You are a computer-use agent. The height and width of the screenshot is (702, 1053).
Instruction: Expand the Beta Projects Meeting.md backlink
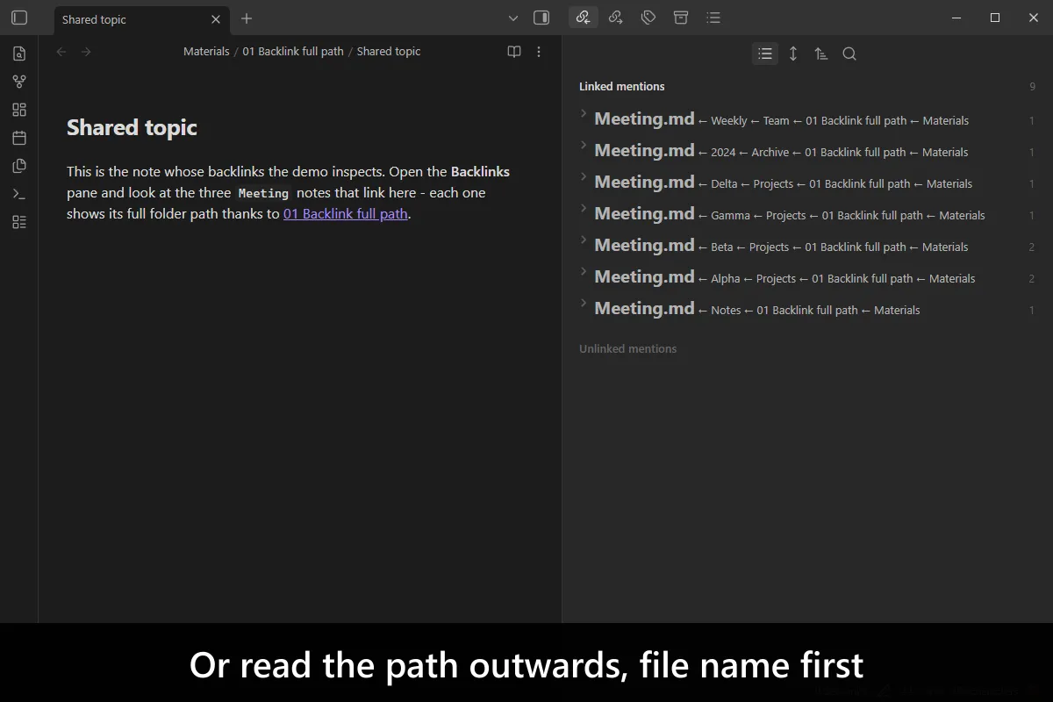pyautogui.click(x=584, y=240)
